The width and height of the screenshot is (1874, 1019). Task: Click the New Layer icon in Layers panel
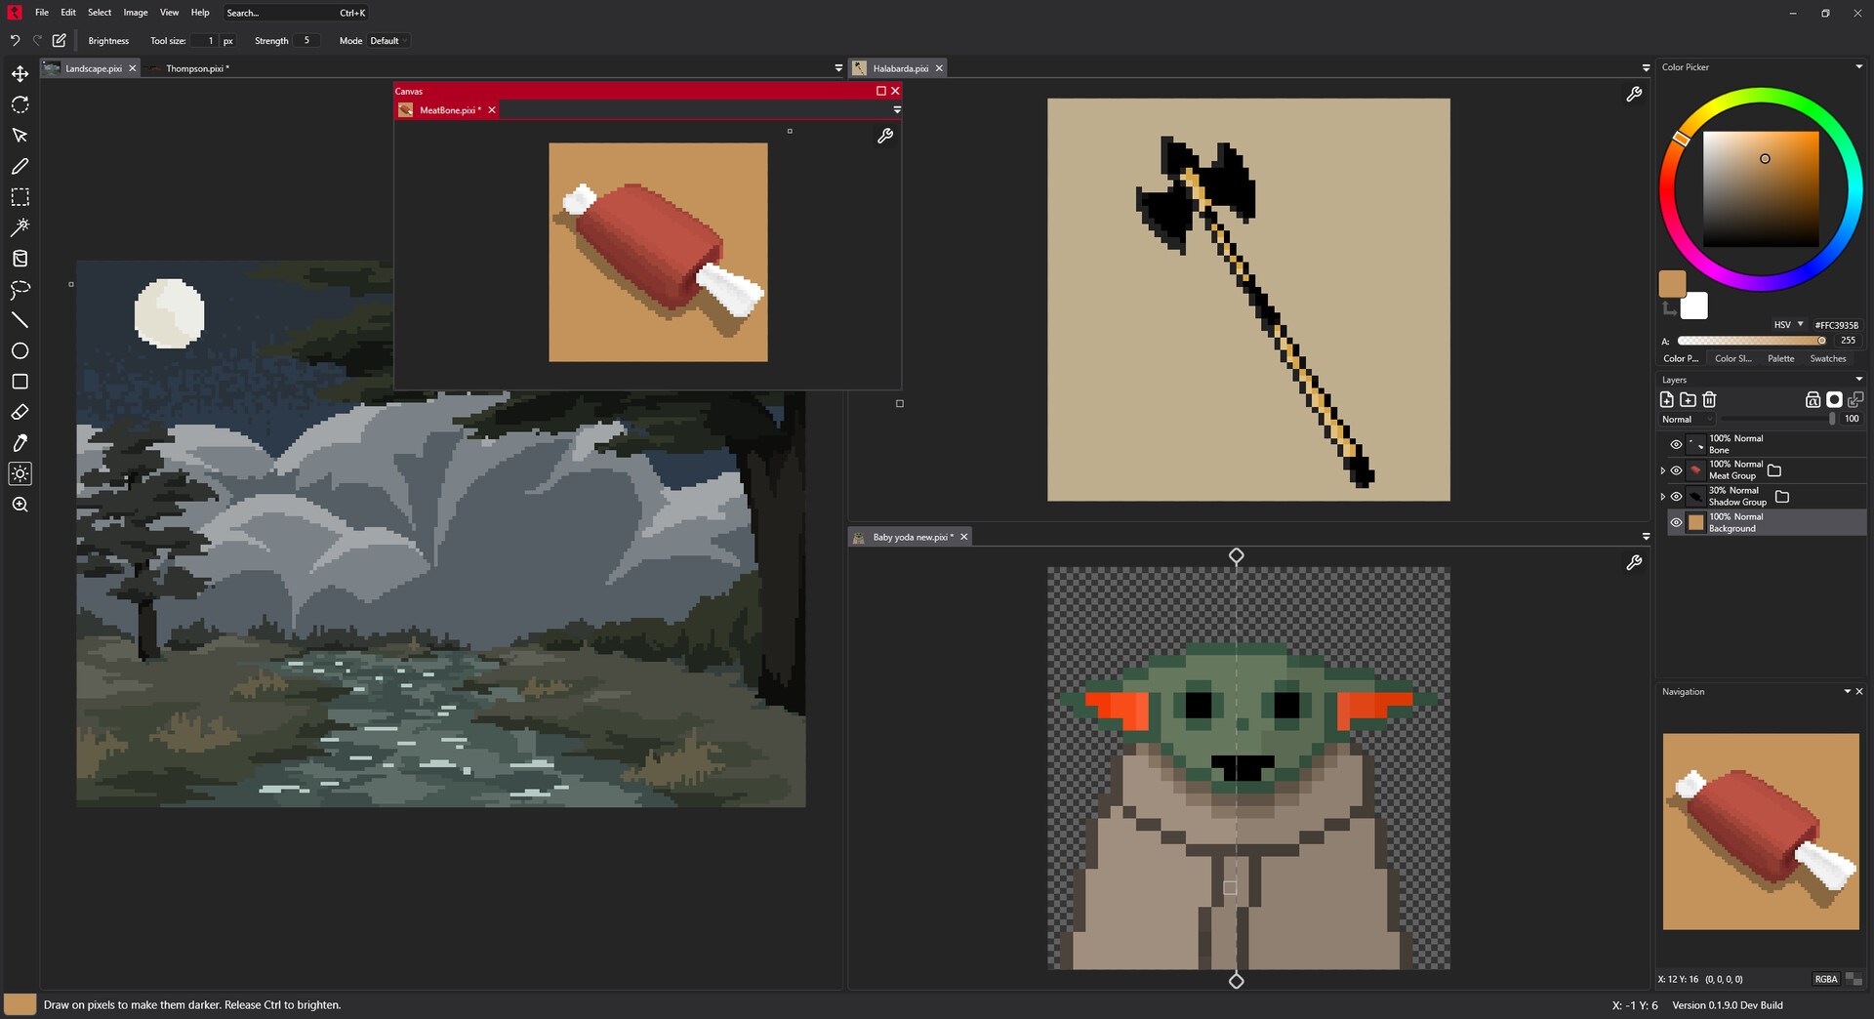click(1667, 399)
